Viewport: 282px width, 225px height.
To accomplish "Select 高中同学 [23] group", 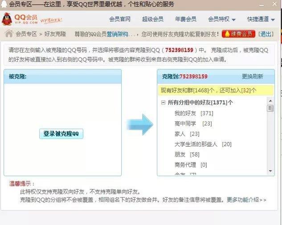I will (193, 123).
